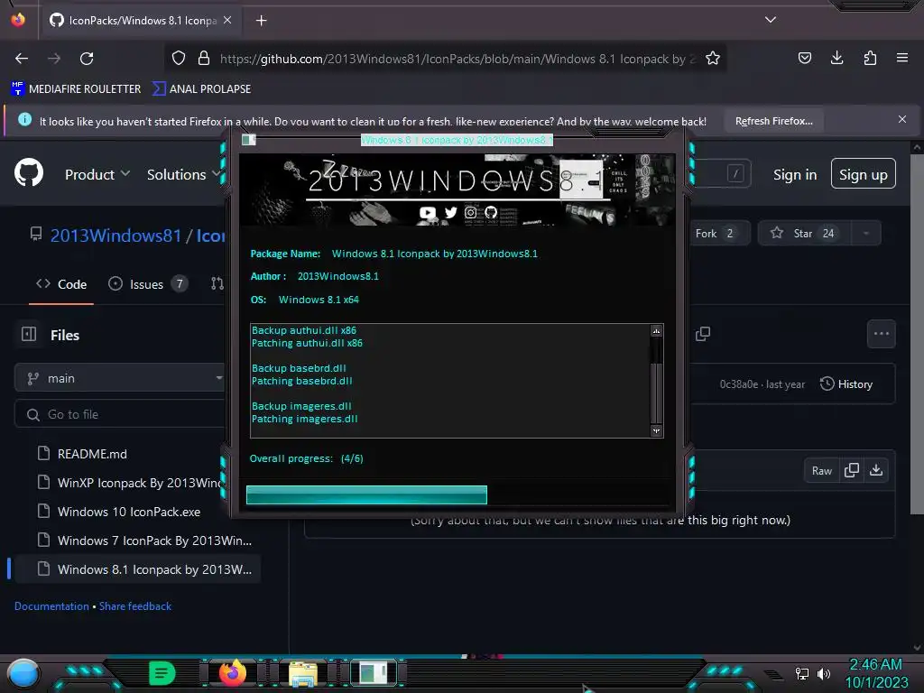The height and width of the screenshot is (693, 924).
Task: Switch to the Issues tab
Action: (148, 284)
